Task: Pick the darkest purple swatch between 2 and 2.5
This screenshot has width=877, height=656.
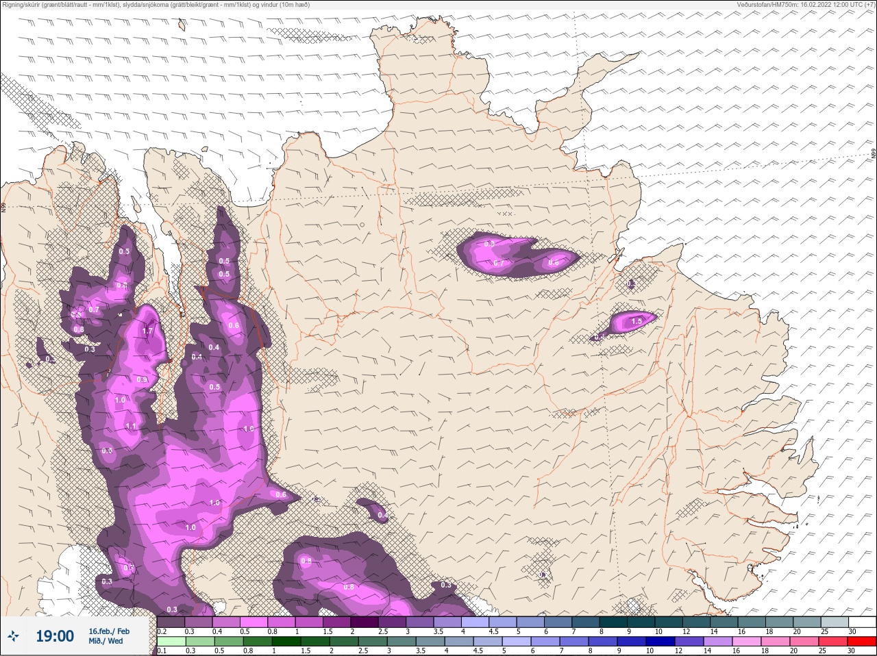Action: coord(365,622)
